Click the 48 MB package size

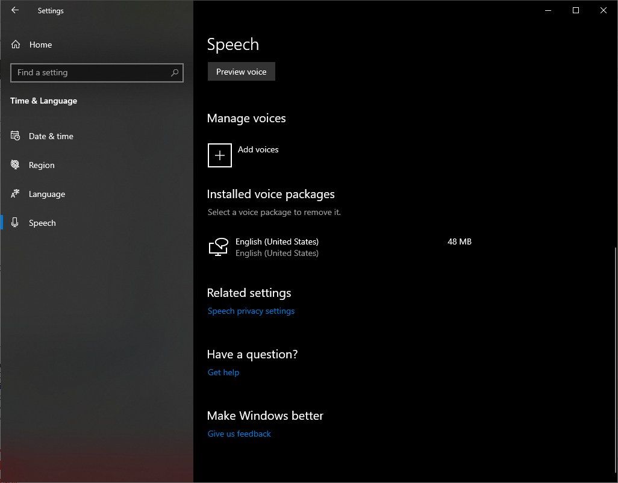(460, 241)
